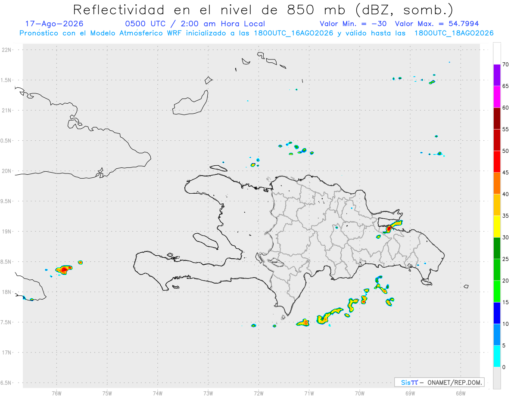The width and height of the screenshot is (517, 399).
Task: Click the '73W' longitude label
Action: pos(208,393)
